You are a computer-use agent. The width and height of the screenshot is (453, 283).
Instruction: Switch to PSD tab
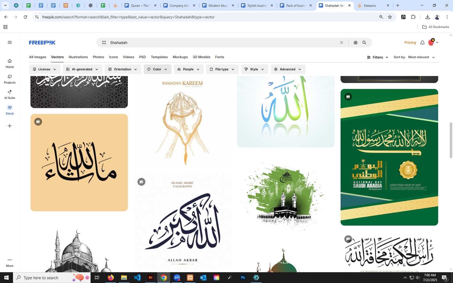click(142, 57)
